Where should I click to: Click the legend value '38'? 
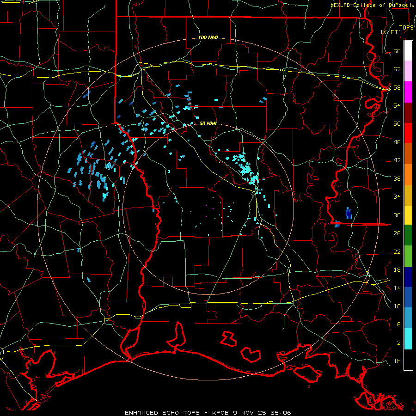coord(397,178)
